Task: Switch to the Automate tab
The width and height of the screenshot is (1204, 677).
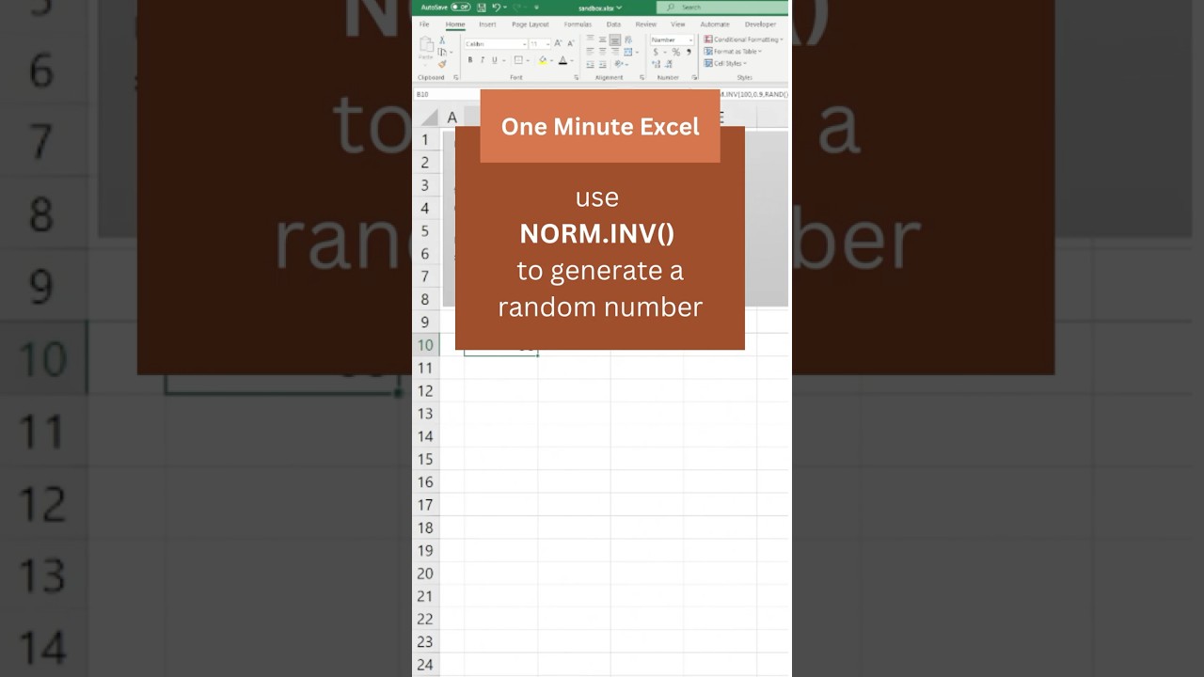Action: (715, 24)
